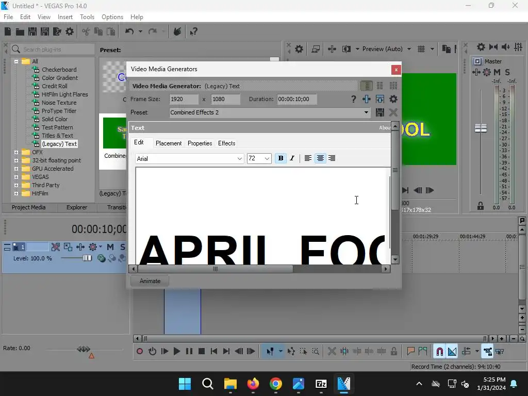Click the What's This help cursor icon
Screen dimensions: 528x396
(193, 31)
